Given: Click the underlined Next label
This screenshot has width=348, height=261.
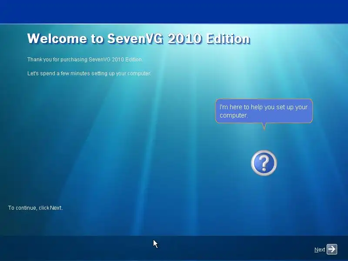Looking at the screenshot, I should 320,250.
